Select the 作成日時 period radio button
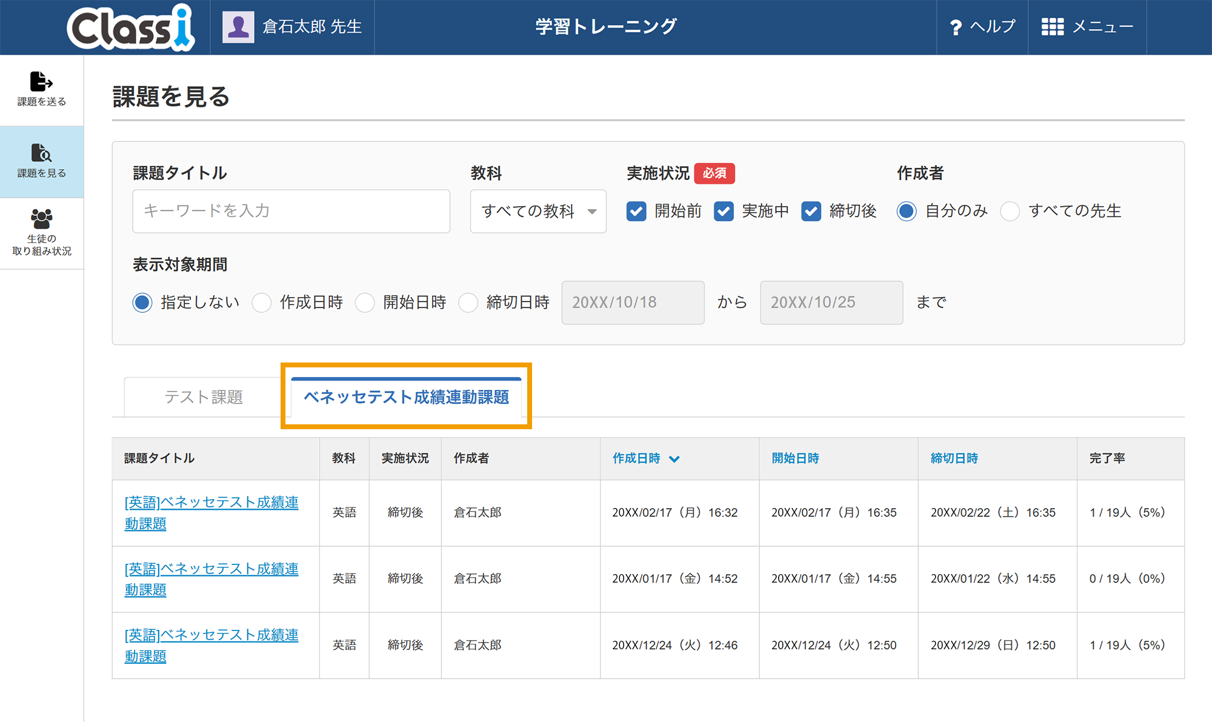The height and width of the screenshot is (722, 1212). click(262, 303)
